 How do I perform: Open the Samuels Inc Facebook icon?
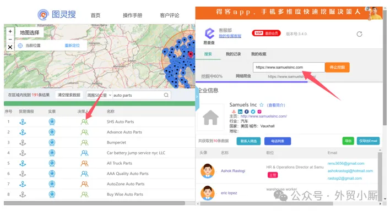point(246,112)
